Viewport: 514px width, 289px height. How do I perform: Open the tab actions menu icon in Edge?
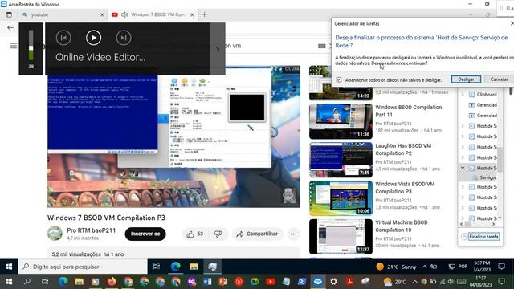(x=9, y=14)
